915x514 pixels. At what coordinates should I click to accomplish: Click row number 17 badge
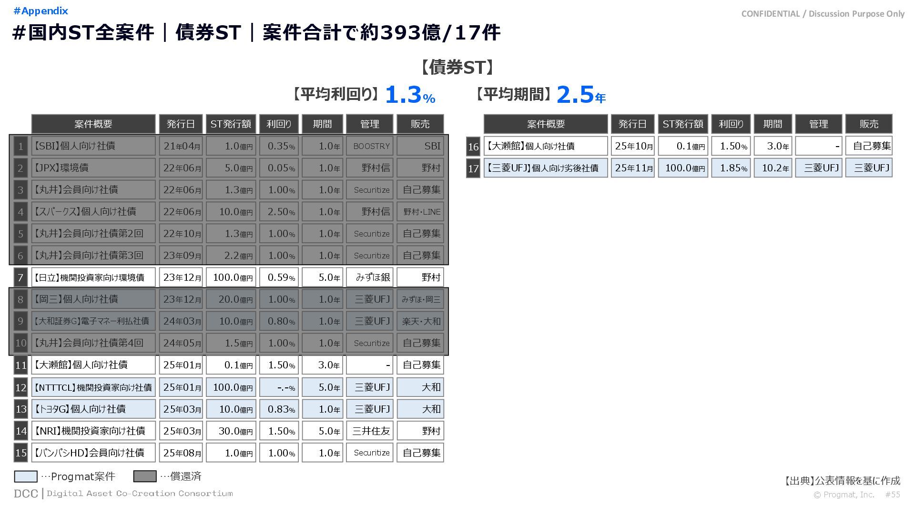(473, 168)
